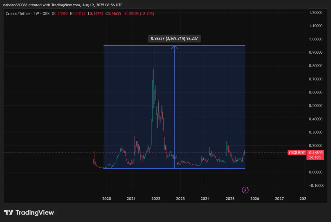Click the nghoan880088 created with TradingView.com text
The height and width of the screenshot is (222, 331).
pyautogui.click(x=63, y=5)
